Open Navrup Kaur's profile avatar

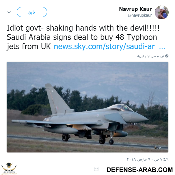coord(162,12)
